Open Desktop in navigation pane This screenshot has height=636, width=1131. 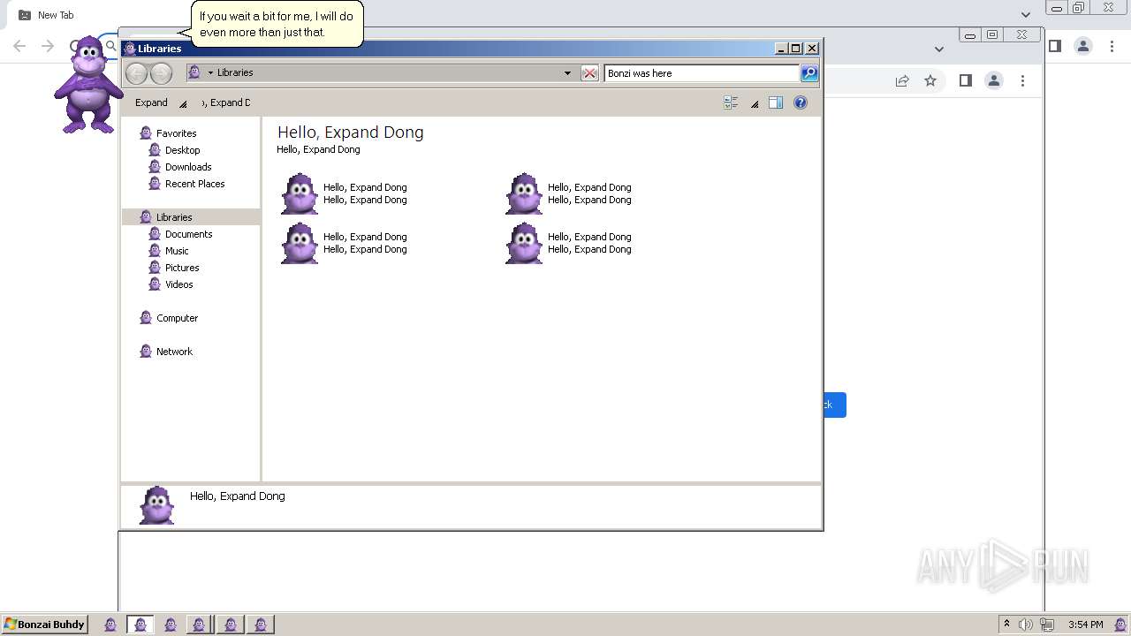click(x=182, y=150)
